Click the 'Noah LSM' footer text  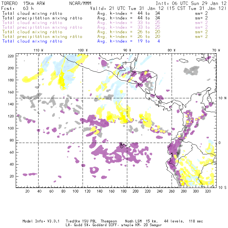pyautogui.click(x=133, y=221)
